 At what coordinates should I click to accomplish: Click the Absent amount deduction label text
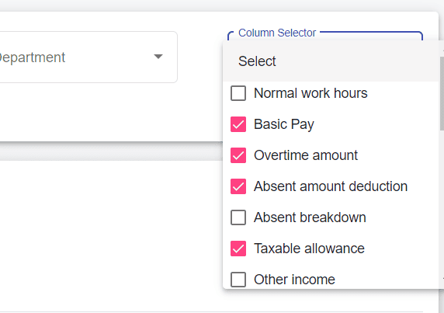click(331, 186)
